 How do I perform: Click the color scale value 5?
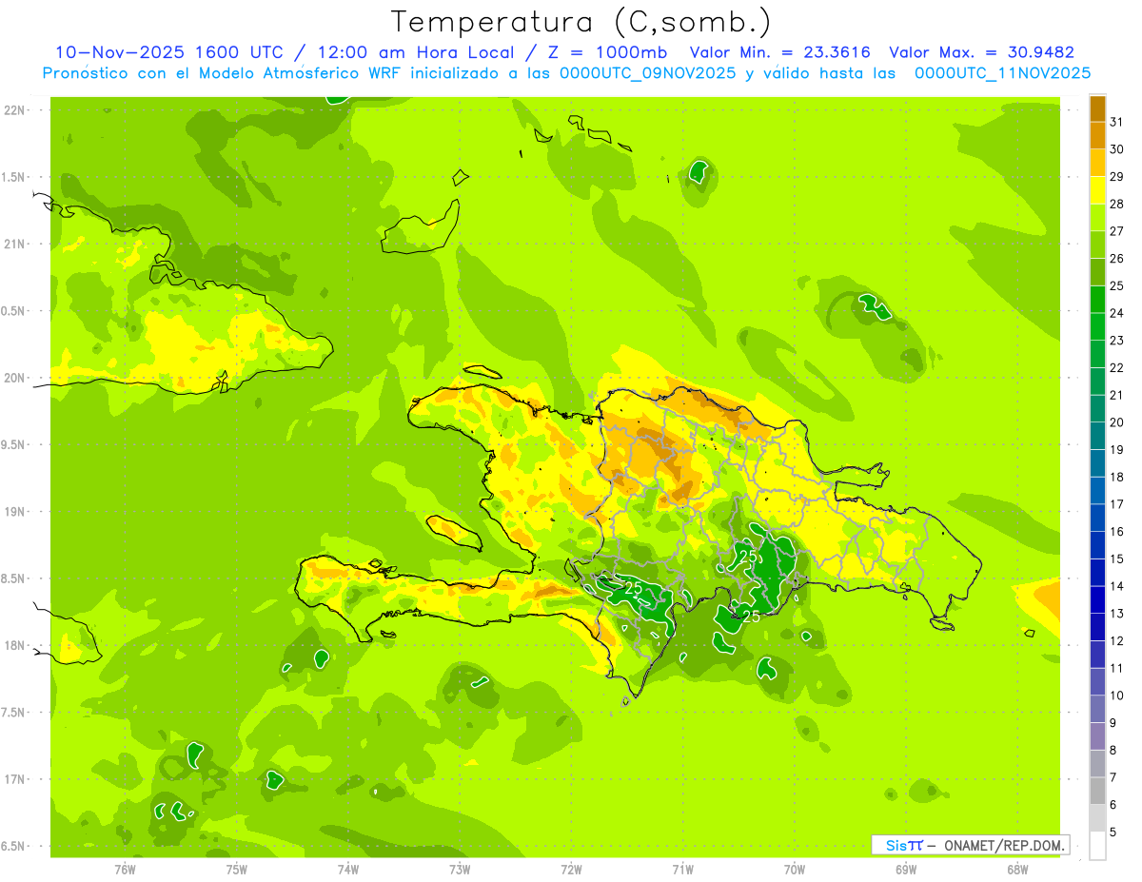click(x=1113, y=832)
